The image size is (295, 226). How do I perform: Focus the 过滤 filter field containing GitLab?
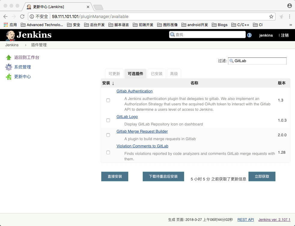pyautogui.click(x=257, y=61)
